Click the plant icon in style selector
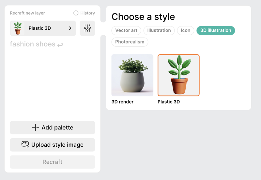Viewport: 261px width, 180px height. point(18,28)
